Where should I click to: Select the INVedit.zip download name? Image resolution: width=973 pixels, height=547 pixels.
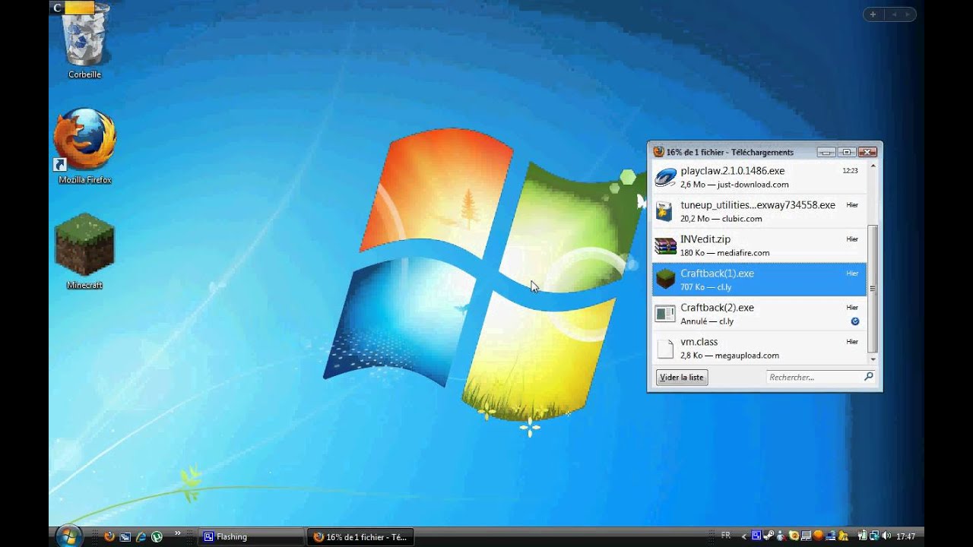[x=705, y=239]
